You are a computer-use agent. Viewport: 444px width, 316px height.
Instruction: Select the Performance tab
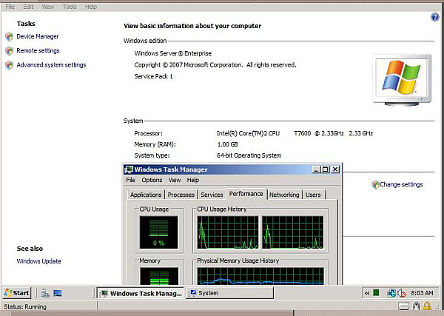pyautogui.click(x=246, y=194)
